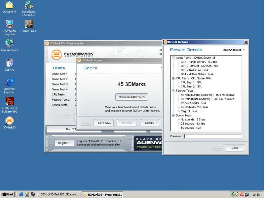Screen dimensions: 264x198
Task: Switch to 3DMark03 - Free Version taskbar button
Action: pyautogui.click(x=102, y=194)
